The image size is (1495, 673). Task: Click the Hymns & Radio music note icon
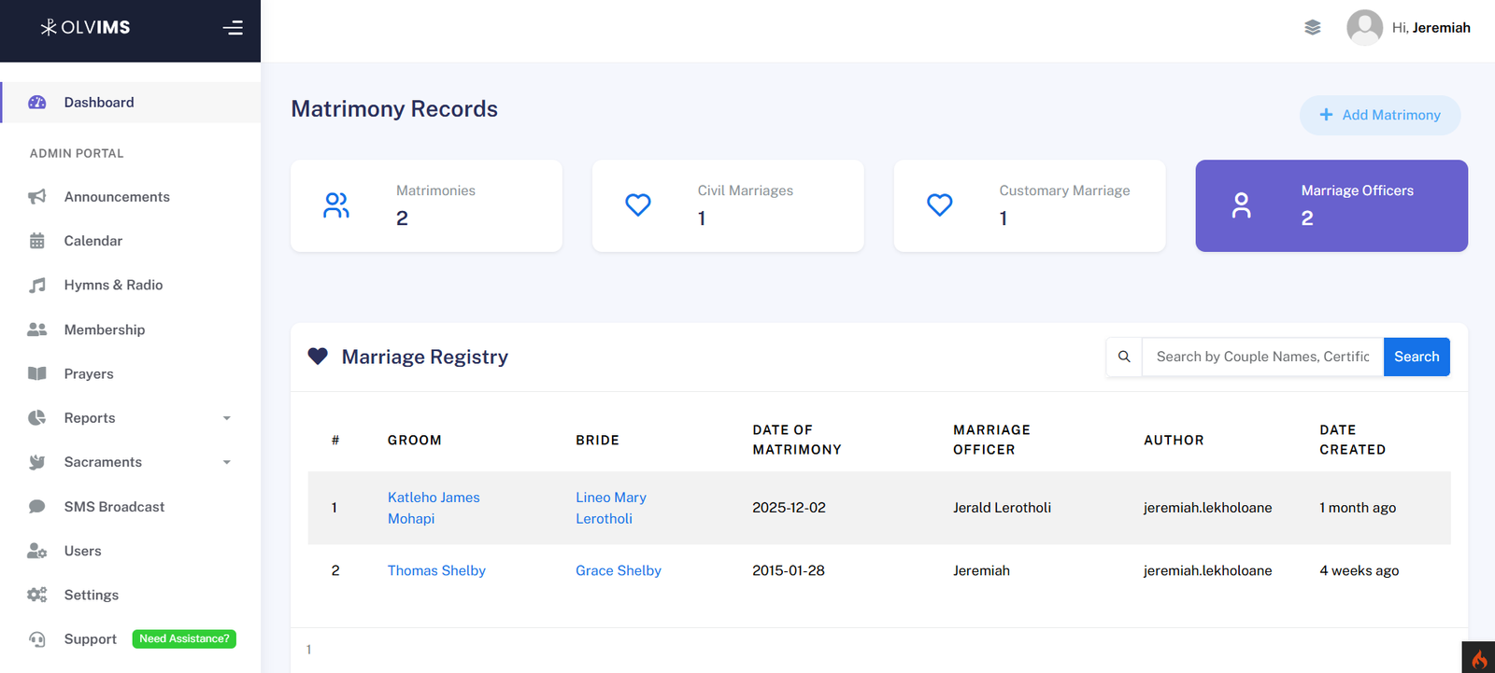tap(37, 286)
